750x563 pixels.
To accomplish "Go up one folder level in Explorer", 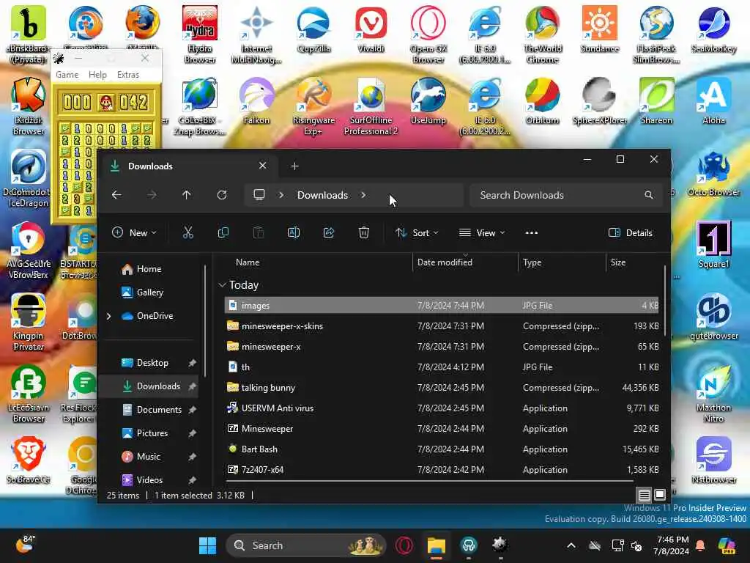I will click(x=187, y=195).
